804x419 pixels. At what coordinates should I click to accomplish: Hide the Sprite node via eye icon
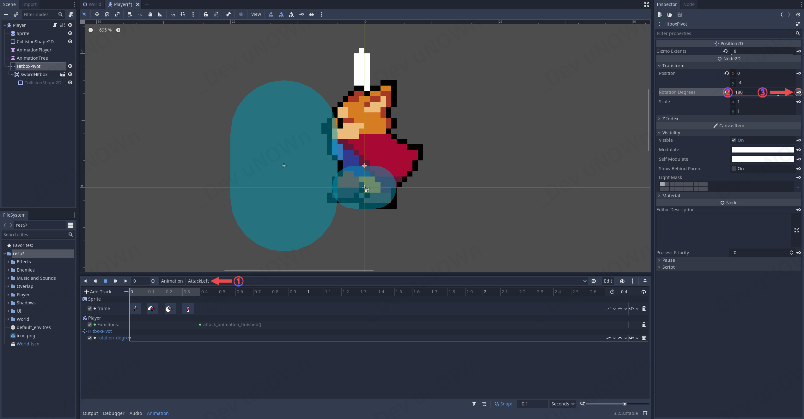(70, 33)
